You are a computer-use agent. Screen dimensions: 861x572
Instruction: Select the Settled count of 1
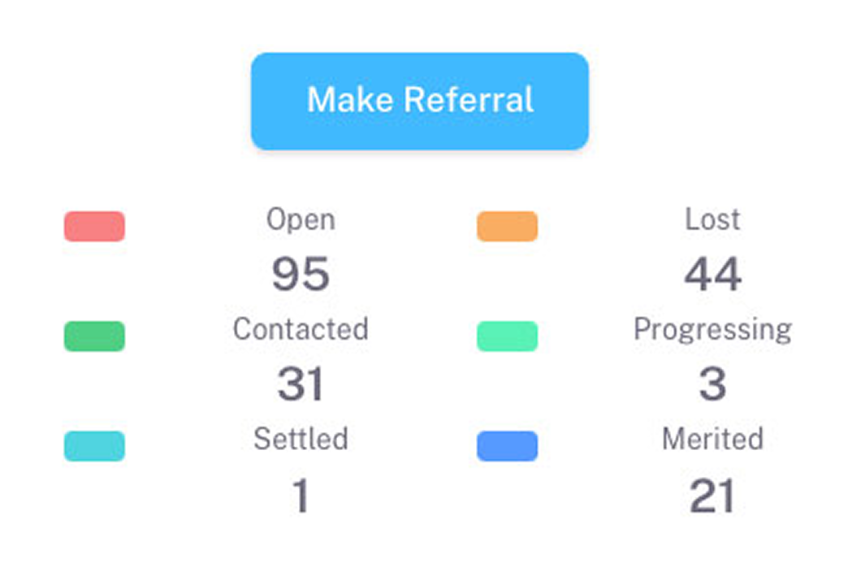(301, 496)
